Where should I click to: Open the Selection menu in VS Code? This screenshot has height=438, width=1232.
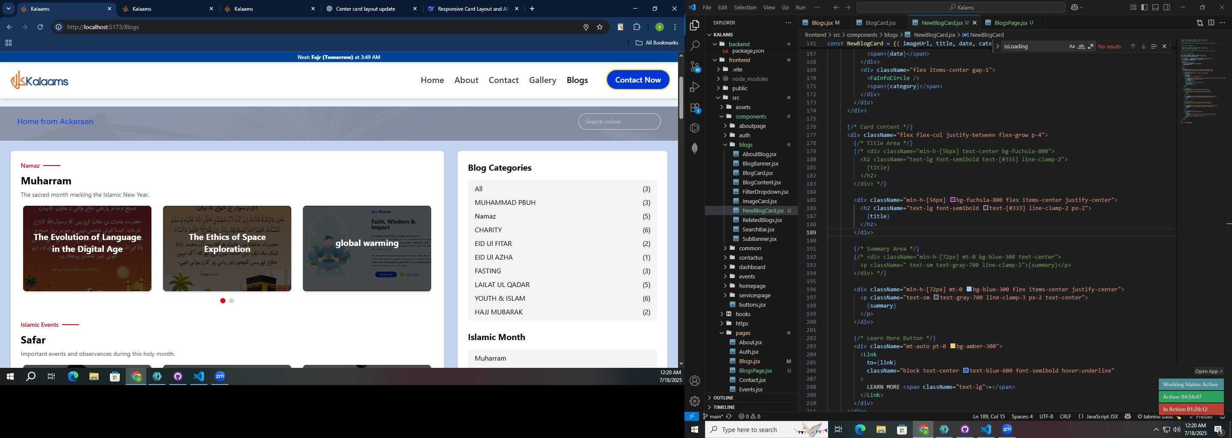(745, 7)
